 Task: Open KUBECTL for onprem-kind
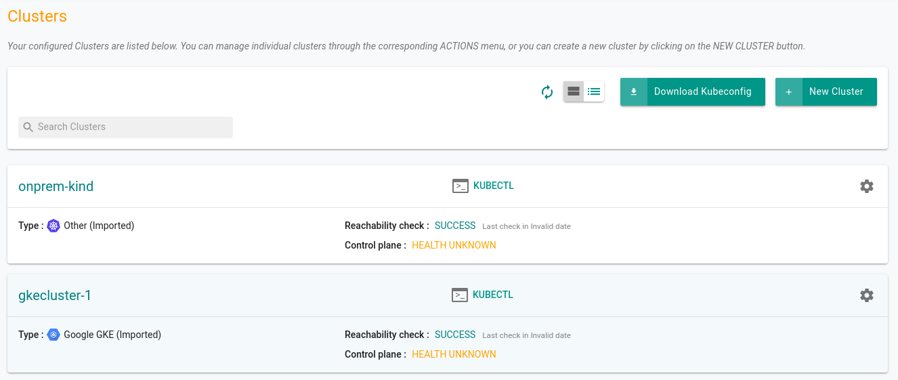pyautogui.click(x=494, y=186)
